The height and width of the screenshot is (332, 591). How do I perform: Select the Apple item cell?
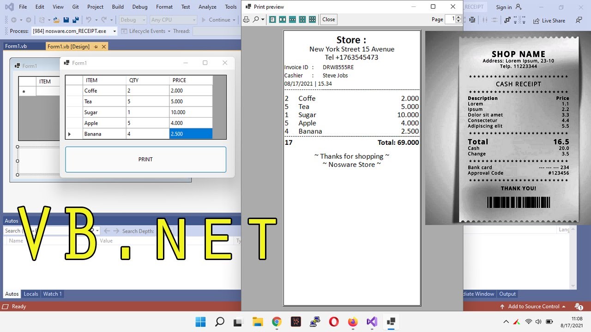104,123
